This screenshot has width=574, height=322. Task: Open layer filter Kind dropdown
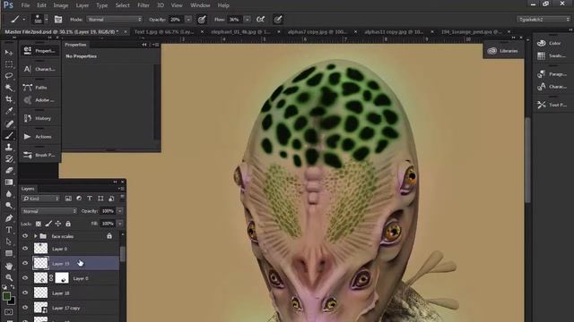40,199
